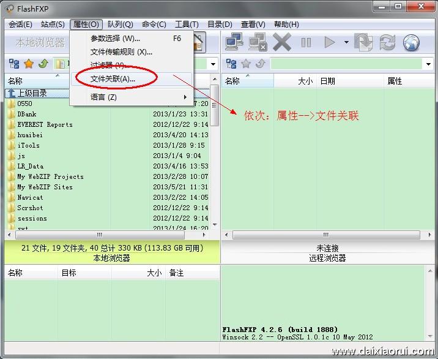Open the 工具(T) menu
The height and width of the screenshot is (359, 438).
pos(187,25)
